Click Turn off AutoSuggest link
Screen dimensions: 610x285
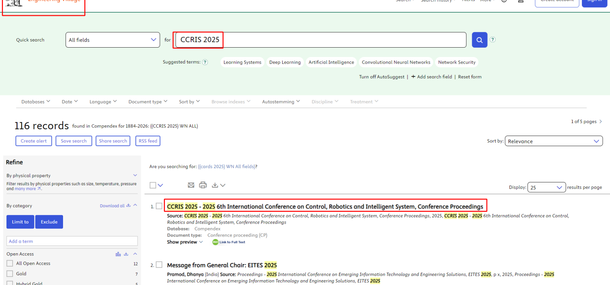(x=382, y=77)
